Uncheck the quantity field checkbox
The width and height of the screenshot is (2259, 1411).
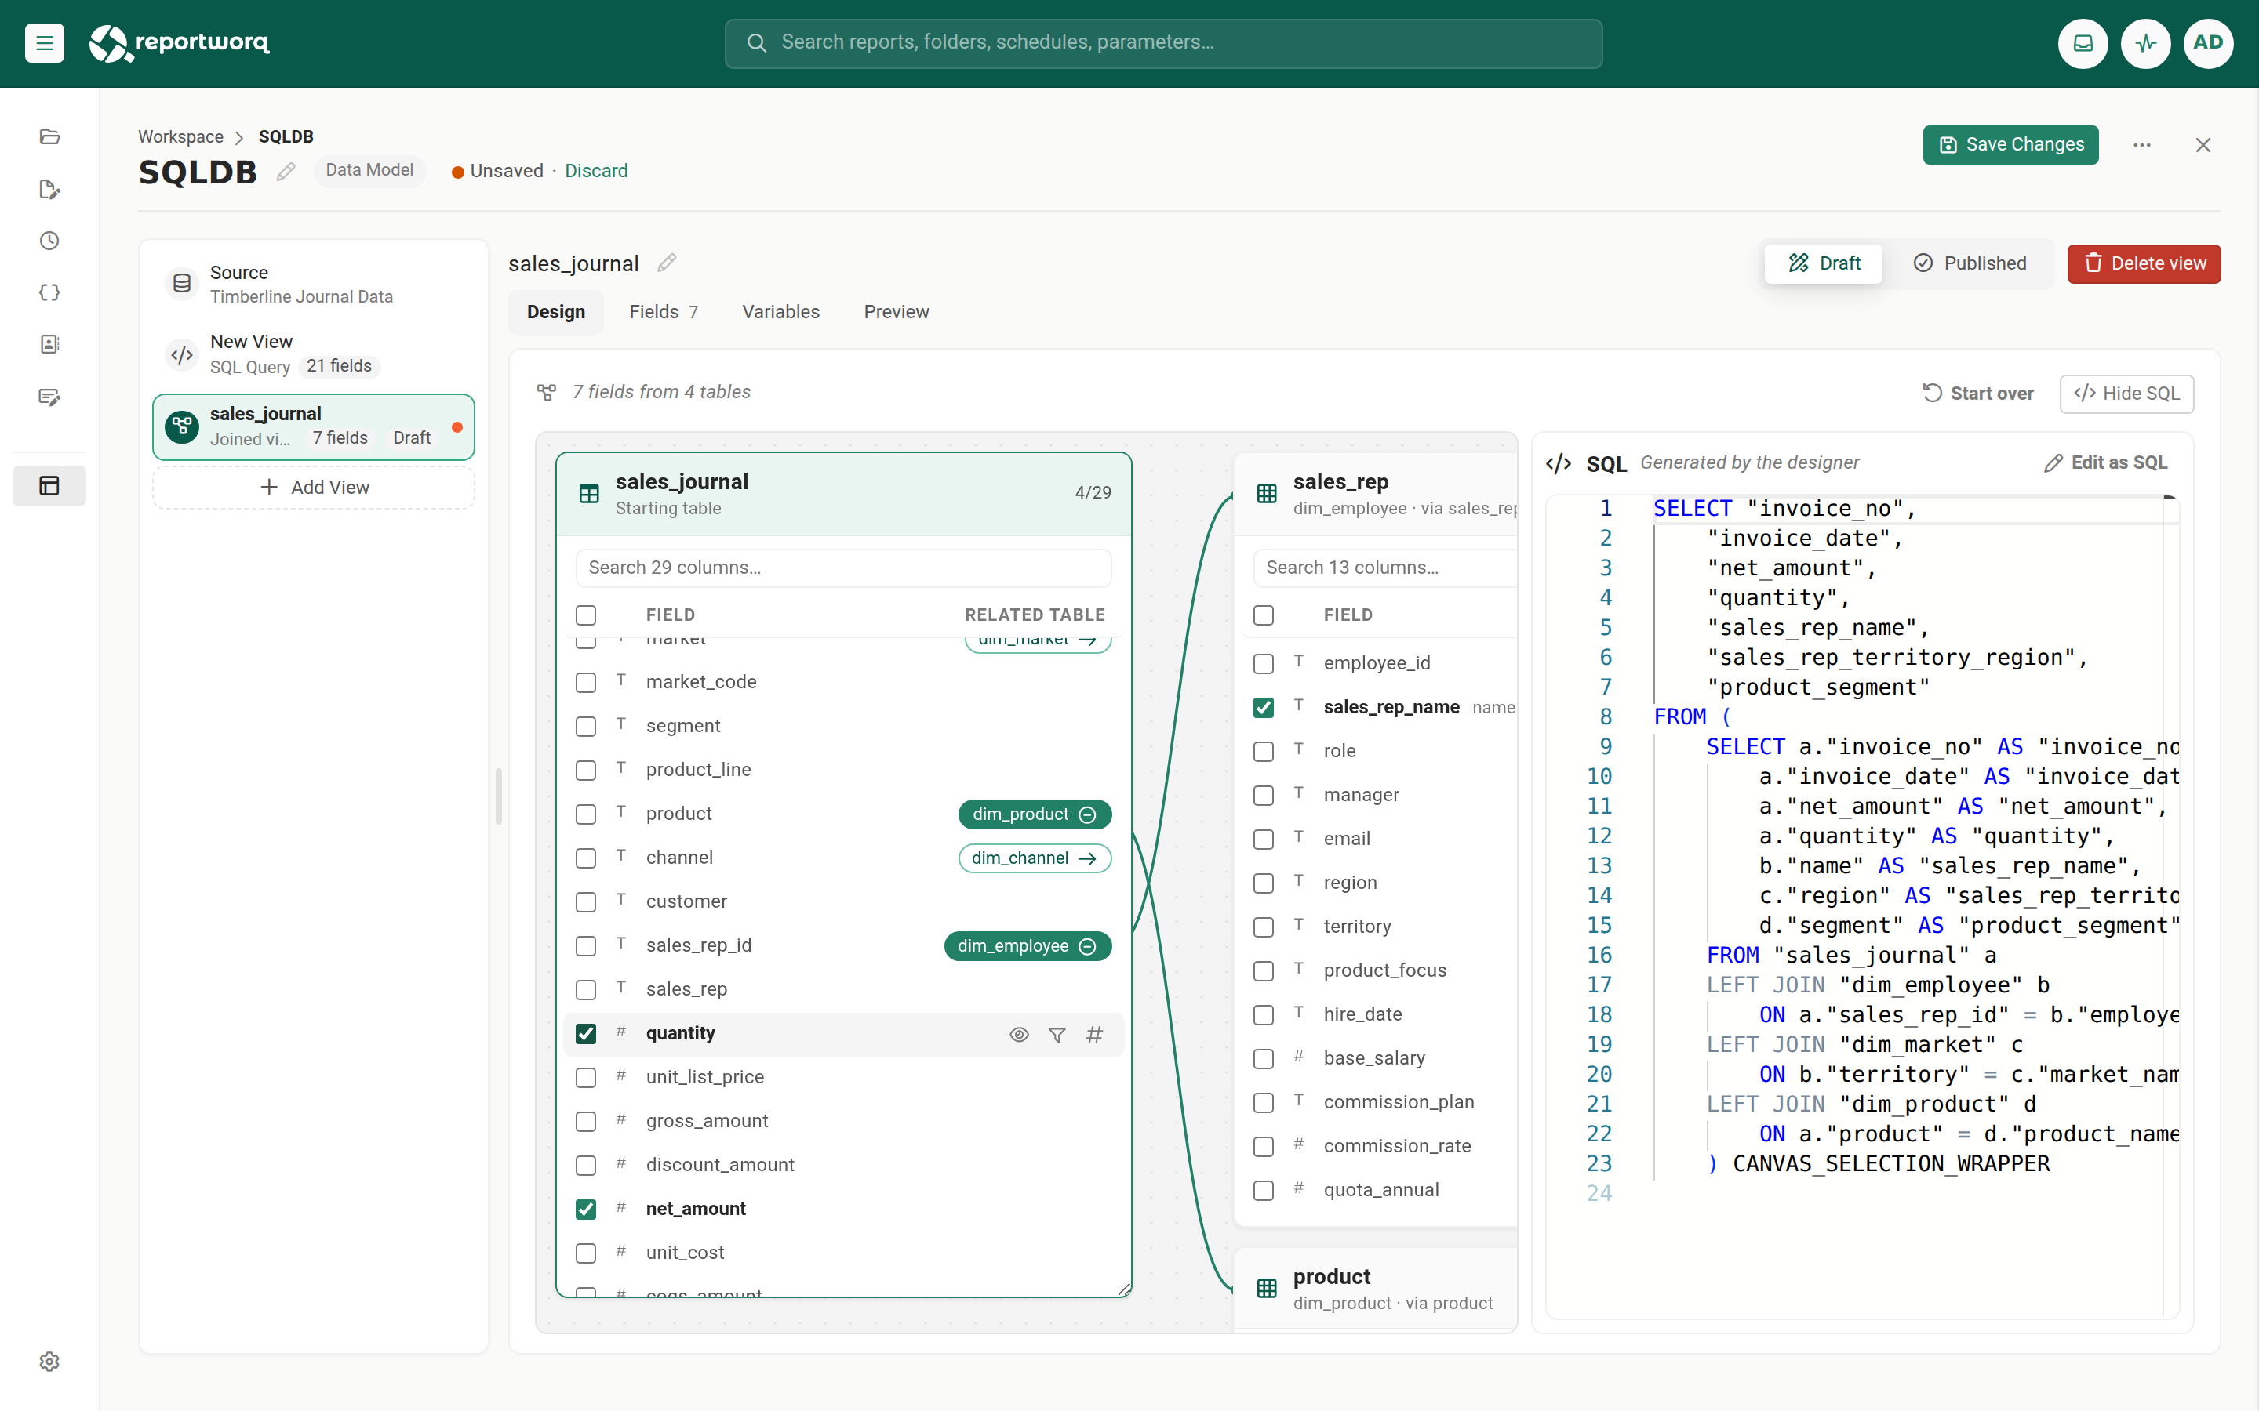point(585,1034)
